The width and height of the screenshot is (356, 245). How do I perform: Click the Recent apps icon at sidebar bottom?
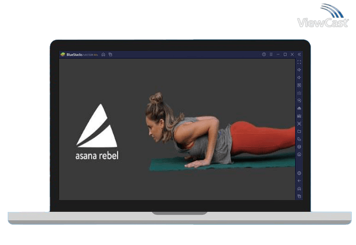tap(299, 196)
